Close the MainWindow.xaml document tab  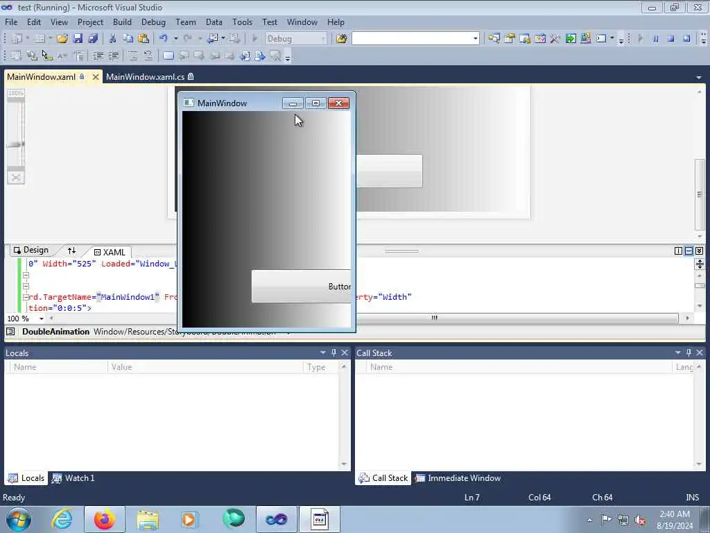[x=96, y=77]
